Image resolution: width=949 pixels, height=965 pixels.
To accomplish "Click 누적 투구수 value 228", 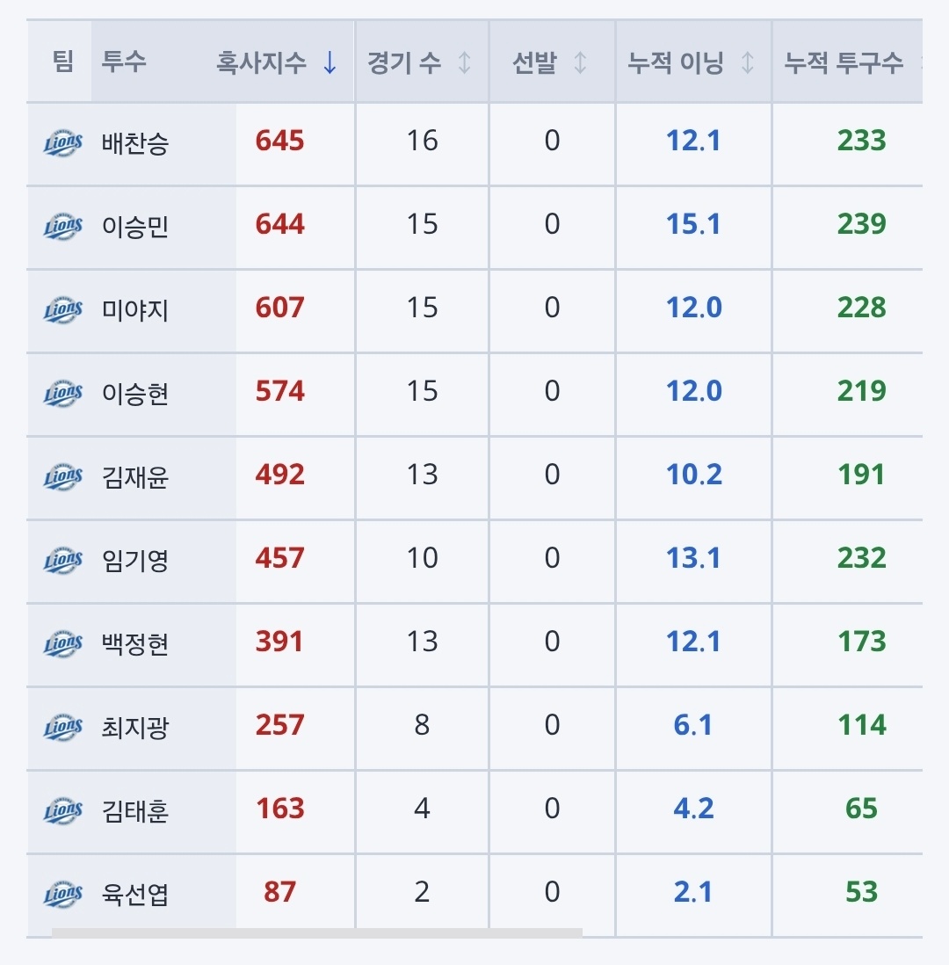I will click(x=862, y=307).
